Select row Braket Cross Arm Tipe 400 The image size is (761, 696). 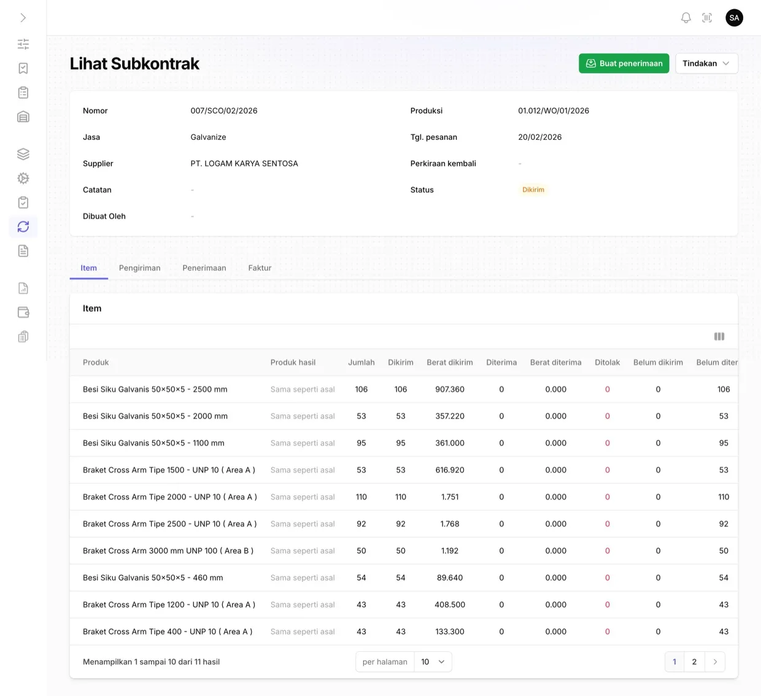click(404, 632)
